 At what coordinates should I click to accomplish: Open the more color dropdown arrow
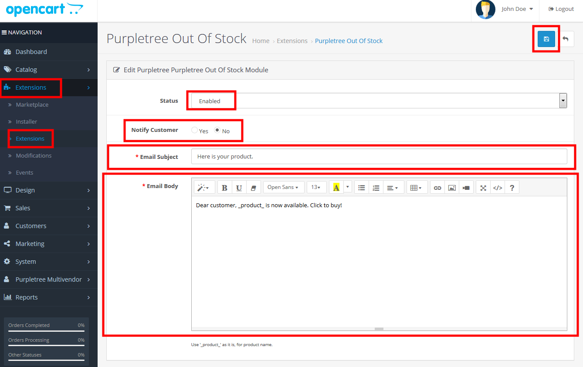click(x=347, y=188)
